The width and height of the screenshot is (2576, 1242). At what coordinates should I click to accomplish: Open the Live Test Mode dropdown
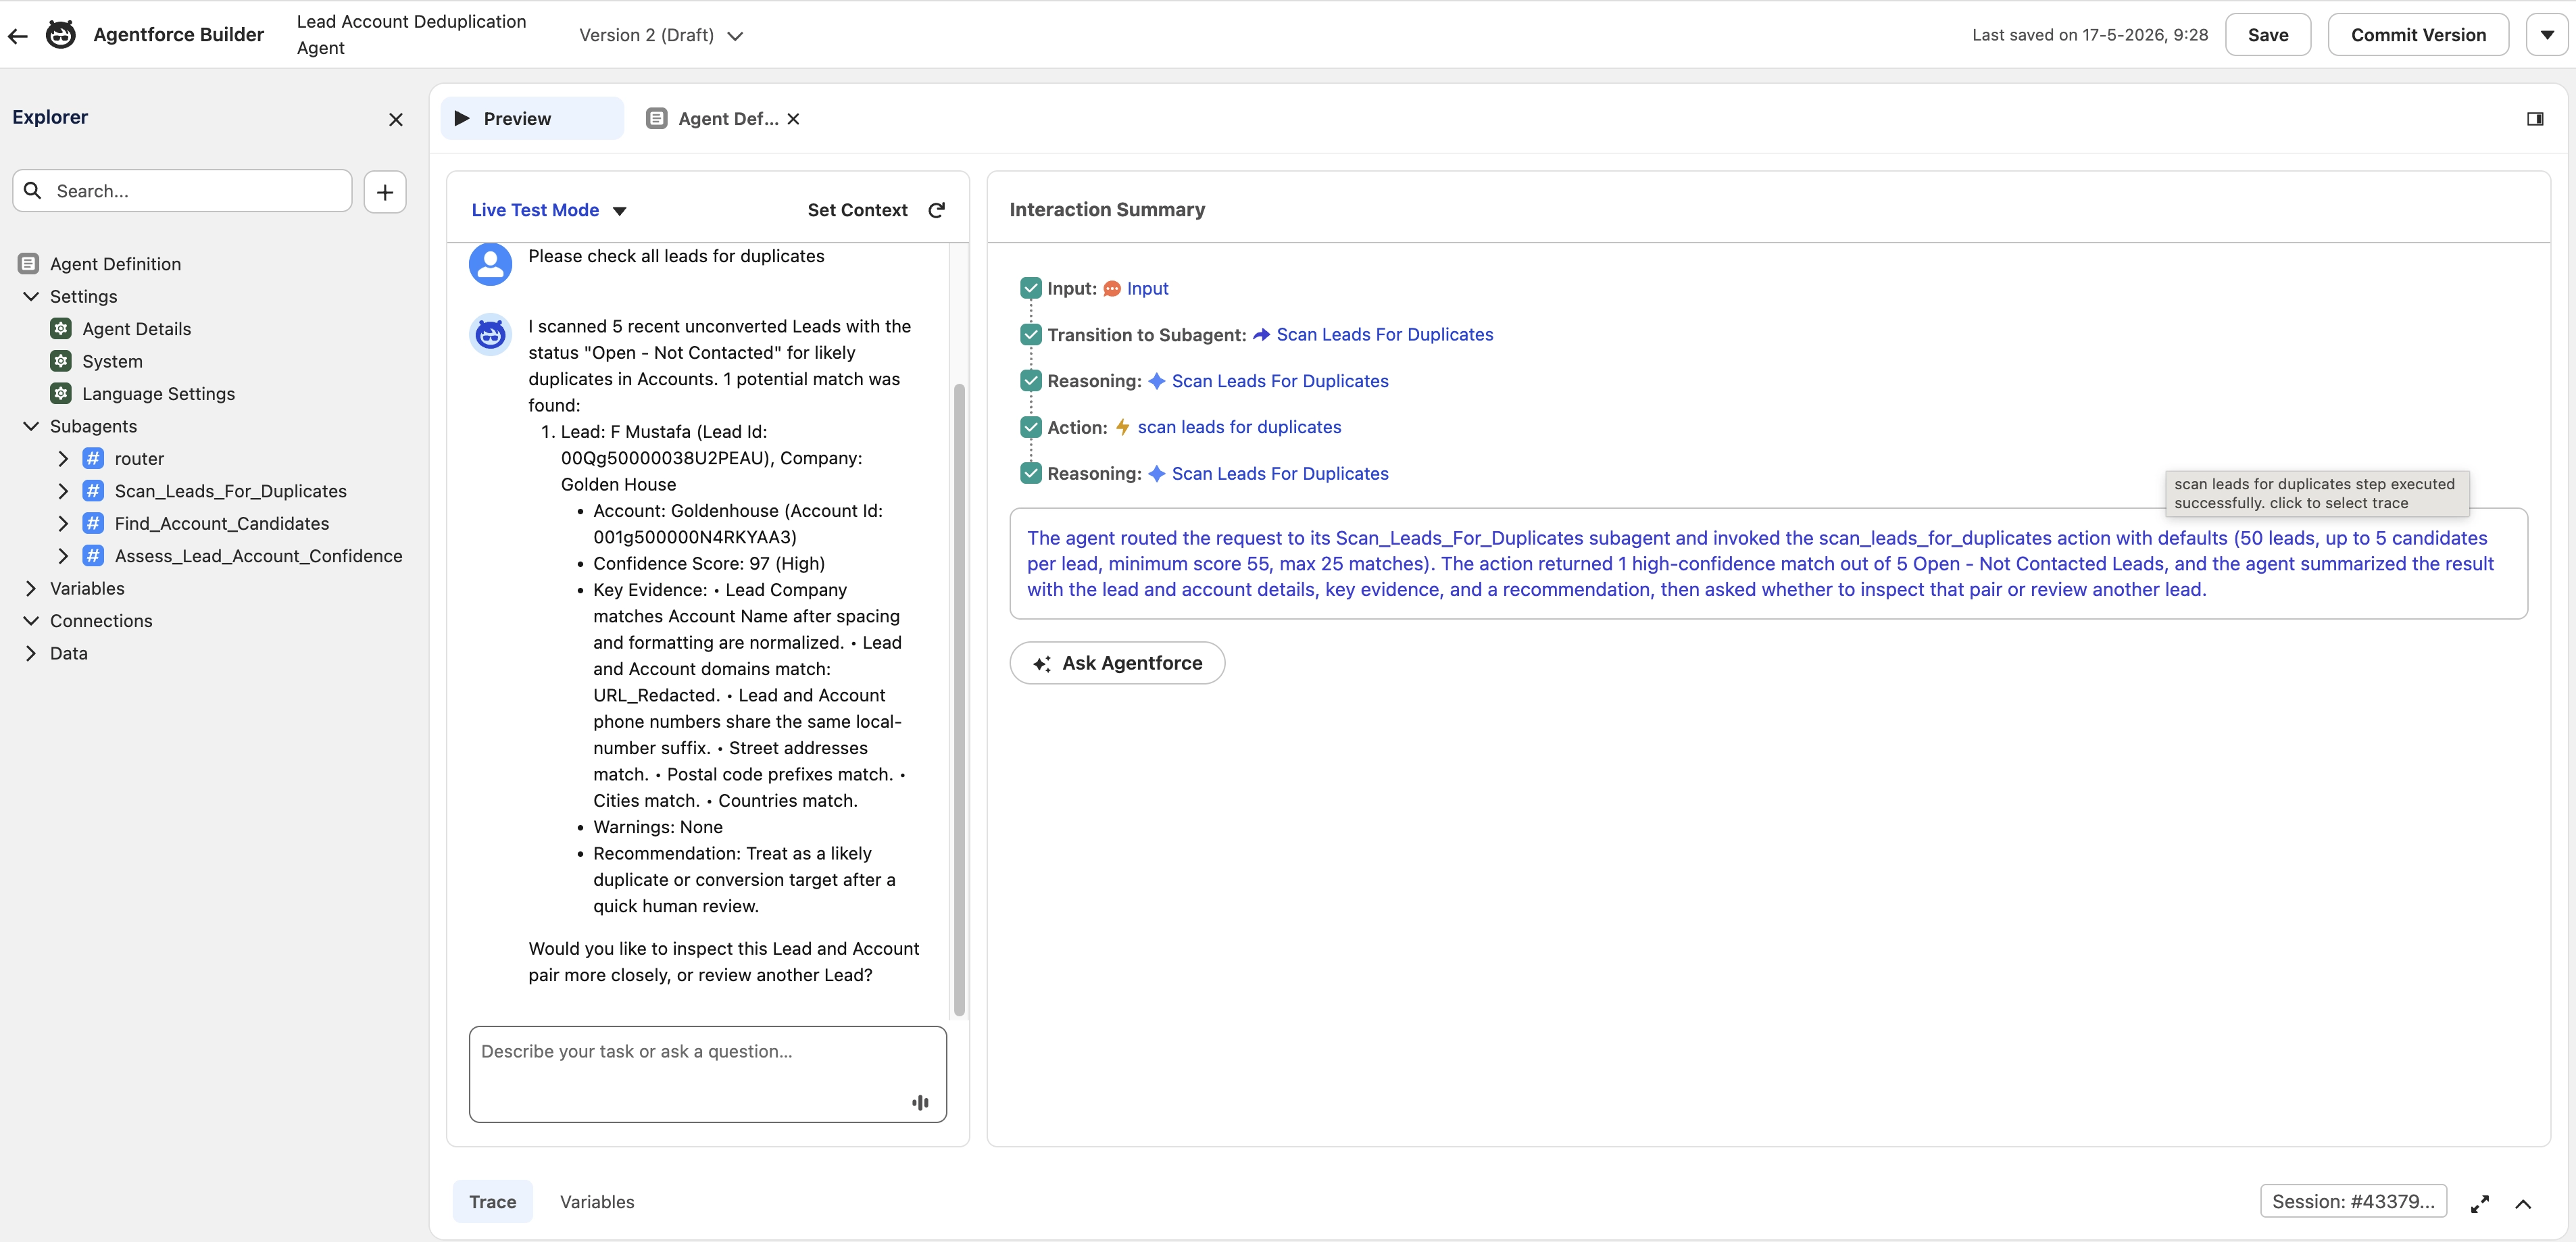coord(549,210)
